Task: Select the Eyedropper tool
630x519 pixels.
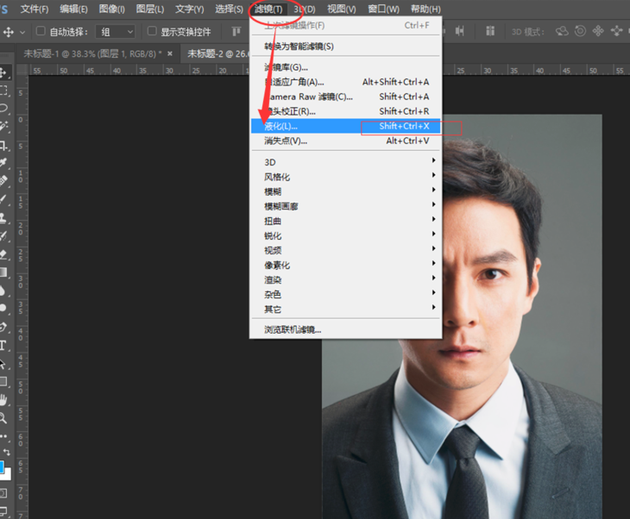Action: 3,162
